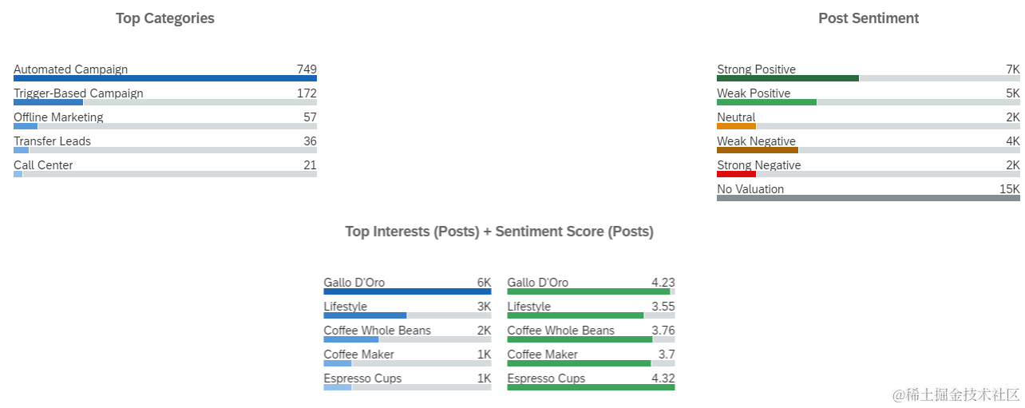1025x408 pixels.
Task: Click the Weak Positive sentiment bar
Action: coord(869,97)
